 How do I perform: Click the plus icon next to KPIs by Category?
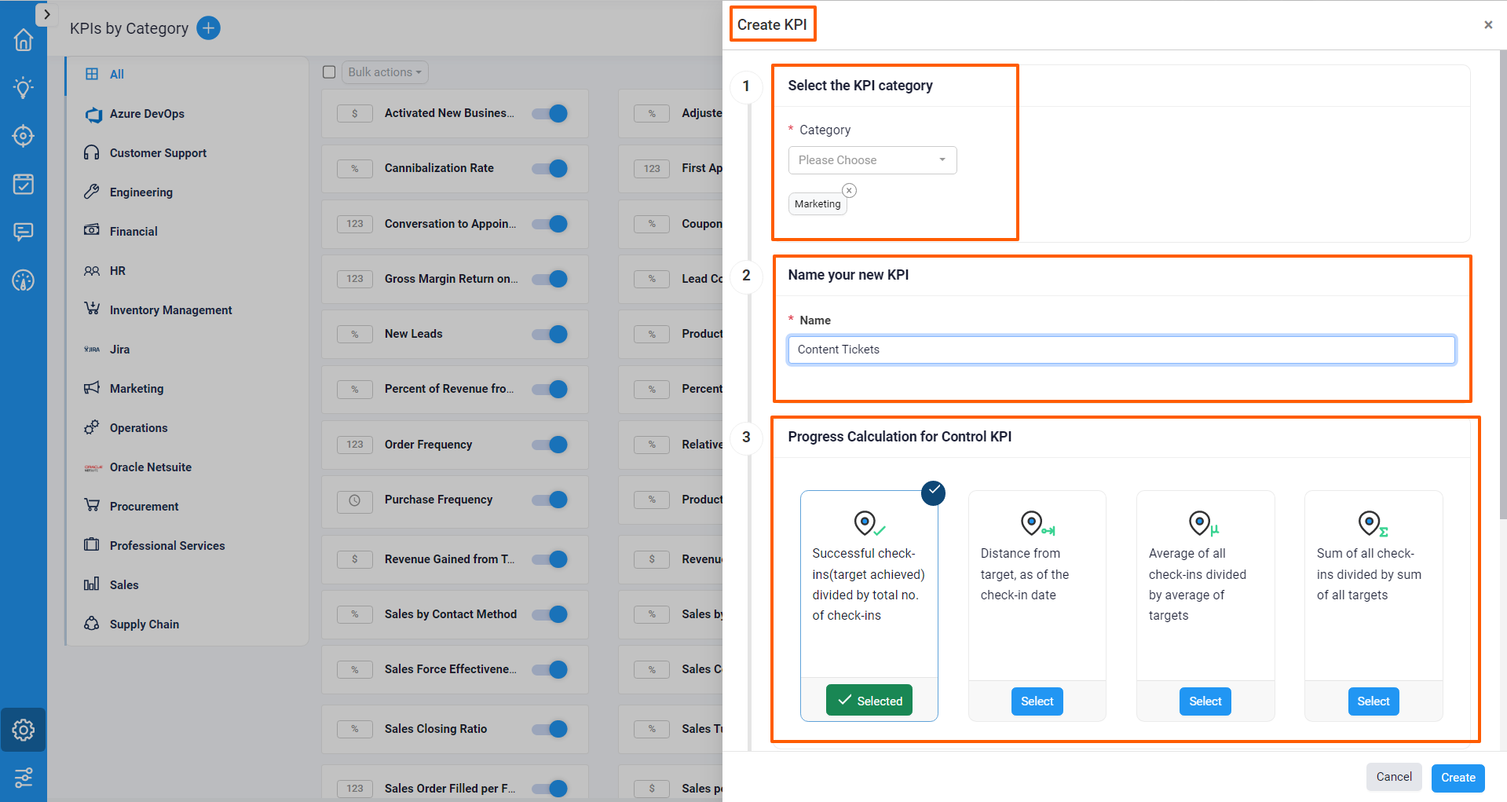207,28
